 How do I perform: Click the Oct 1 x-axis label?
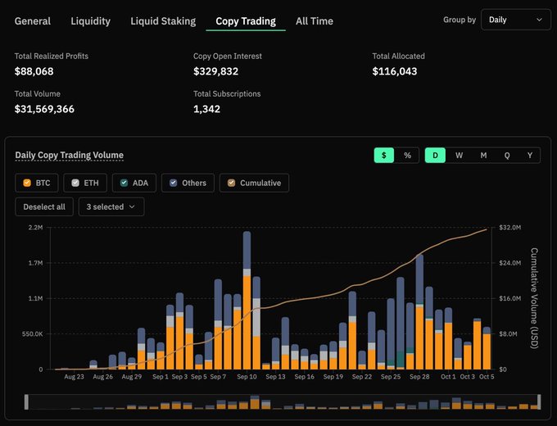click(448, 377)
